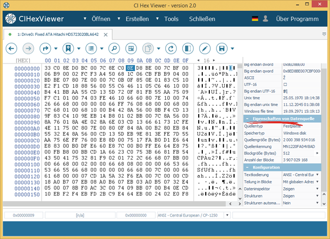Click the save disk icon
The width and height of the screenshot is (330, 239).
click(x=222, y=49)
